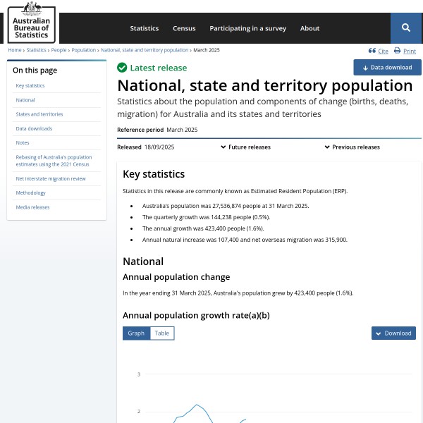Click the Cite quotation icon
Screen dimensions: 423x423
(372, 51)
